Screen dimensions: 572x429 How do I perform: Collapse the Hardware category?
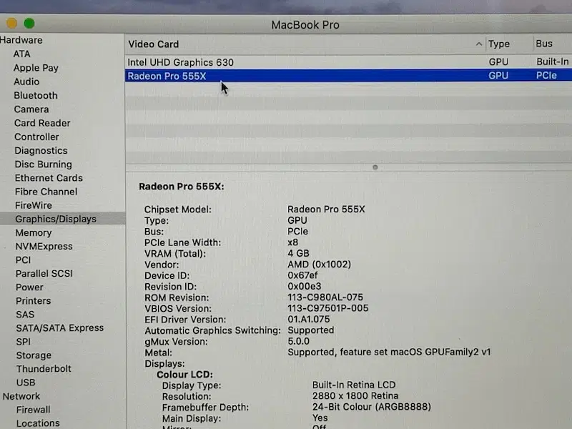(x=21, y=40)
